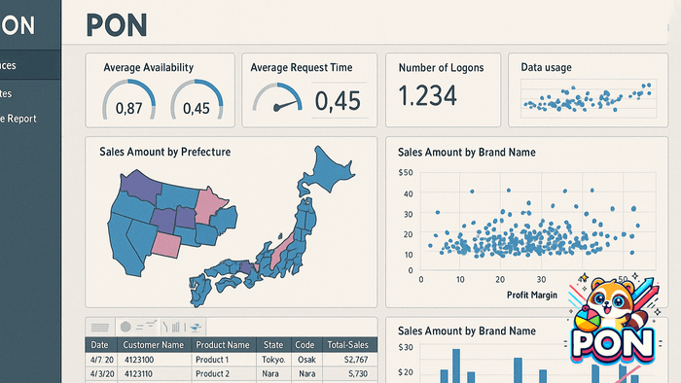Click the gray circle icon above table
Image resolution: width=681 pixels, height=383 pixels.
[x=125, y=327]
